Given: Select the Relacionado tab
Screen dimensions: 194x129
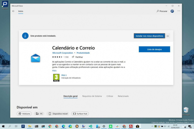Looking at the screenshot, I should coord(123,96).
